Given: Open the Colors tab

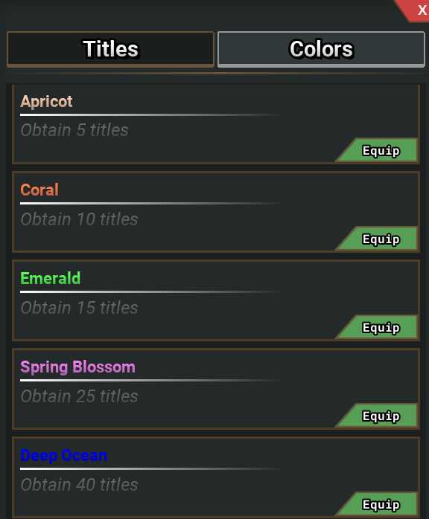Looking at the screenshot, I should [321, 49].
